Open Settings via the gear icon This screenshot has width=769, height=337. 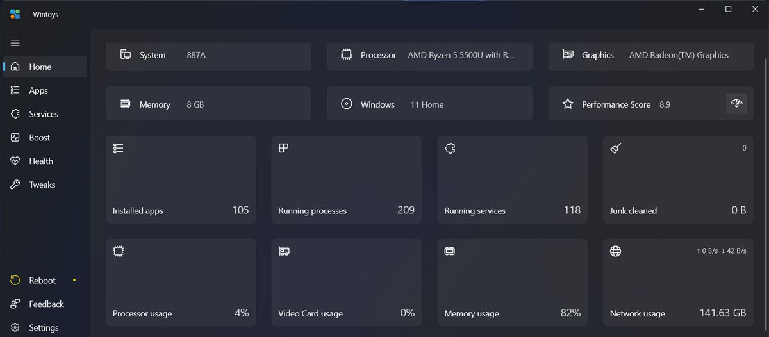coord(15,328)
